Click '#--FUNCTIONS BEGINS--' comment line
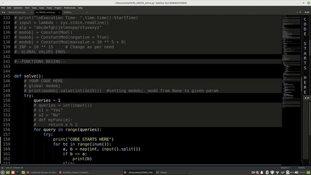This screenshot has width=311, height=175. 40,62
